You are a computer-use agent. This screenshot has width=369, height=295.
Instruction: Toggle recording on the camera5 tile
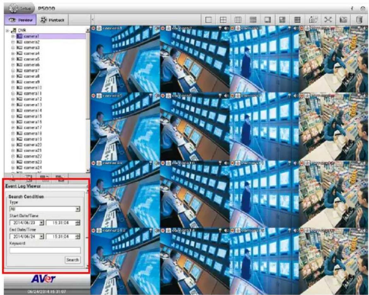click(93, 96)
